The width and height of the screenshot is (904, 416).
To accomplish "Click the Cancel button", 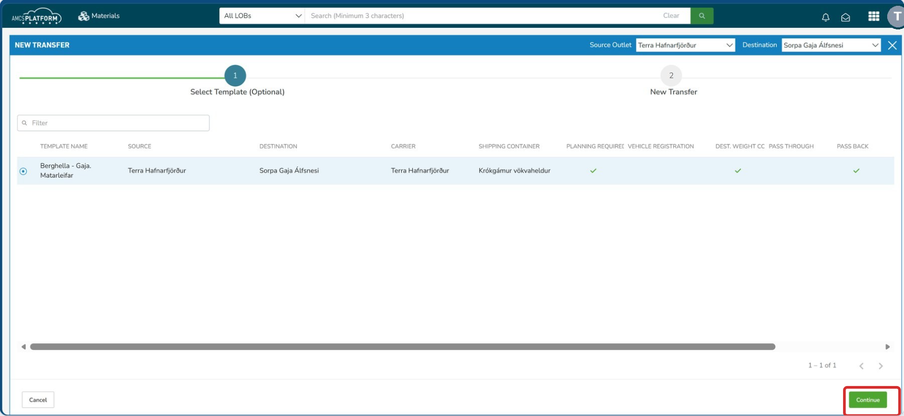I will 38,400.
